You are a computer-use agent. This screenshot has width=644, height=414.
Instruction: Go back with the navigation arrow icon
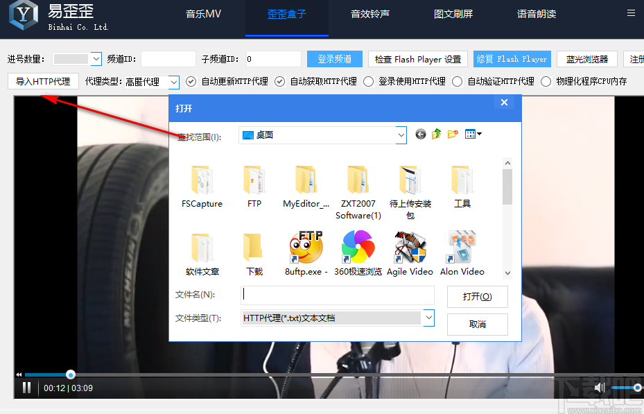[421, 134]
